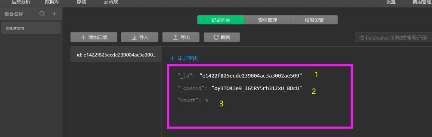
Task: Search collections with the magnifier icon
Action: pos(42,14)
